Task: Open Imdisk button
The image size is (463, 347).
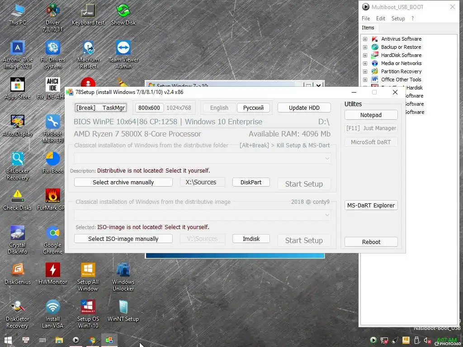Action: [x=251, y=239]
